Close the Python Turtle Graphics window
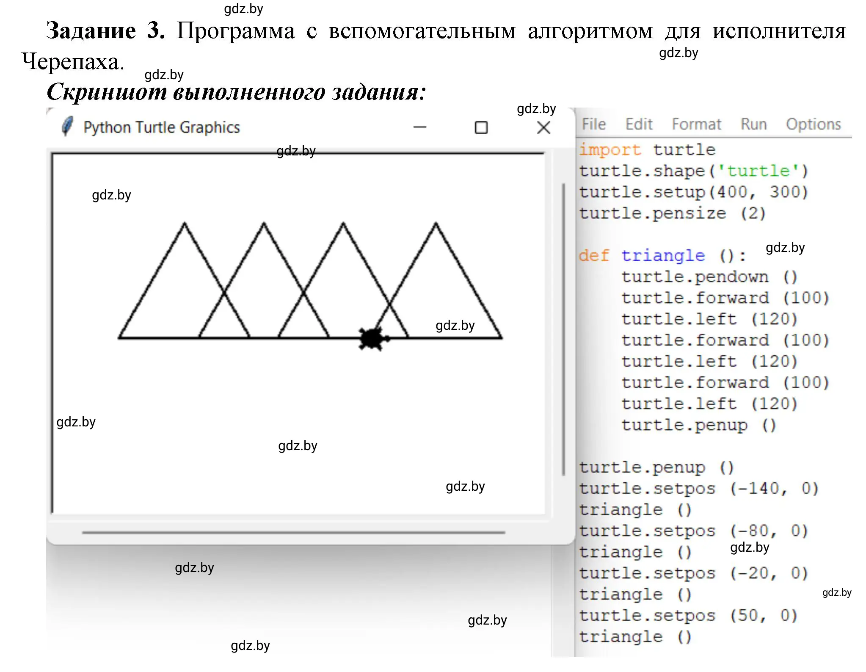 543,127
